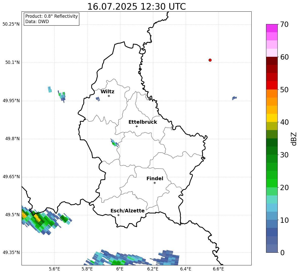
Task: Click the title 16.07.2025 12:30 UTC
Action: click(136, 7)
